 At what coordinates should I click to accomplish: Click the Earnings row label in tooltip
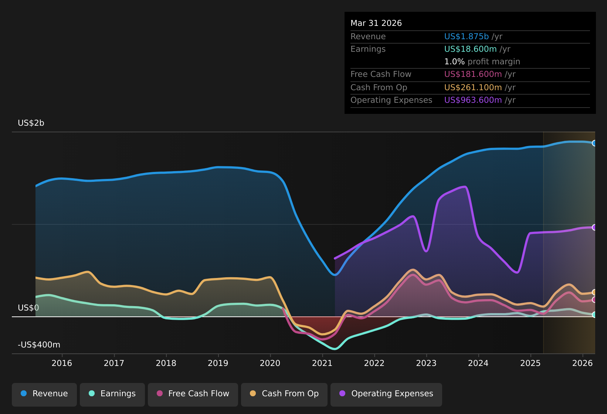pyautogui.click(x=368, y=49)
